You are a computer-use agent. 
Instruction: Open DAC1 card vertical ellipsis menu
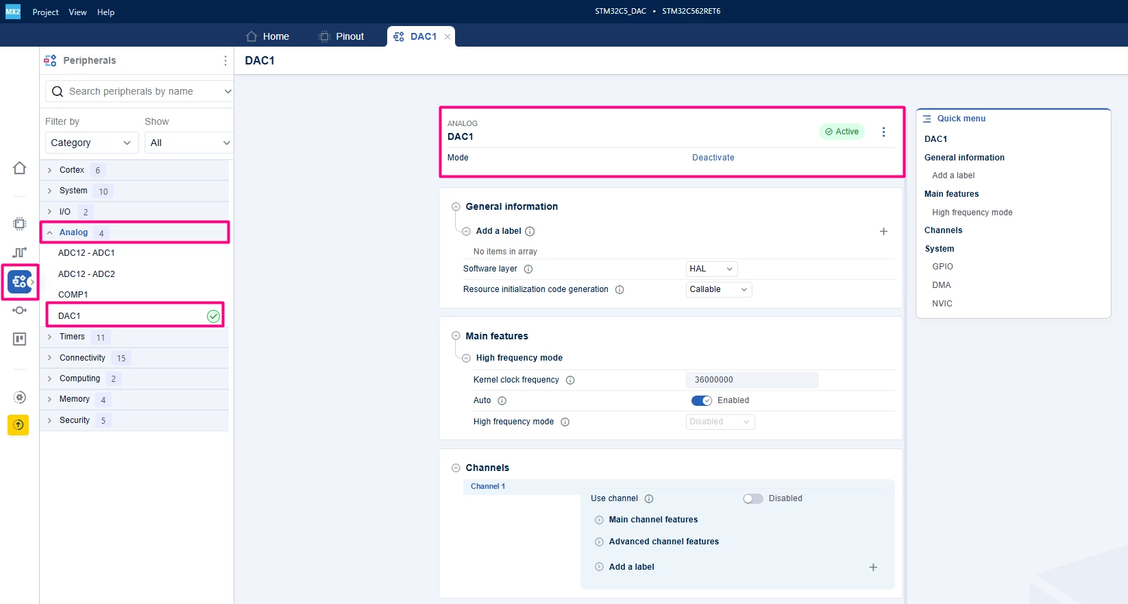point(883,132)
